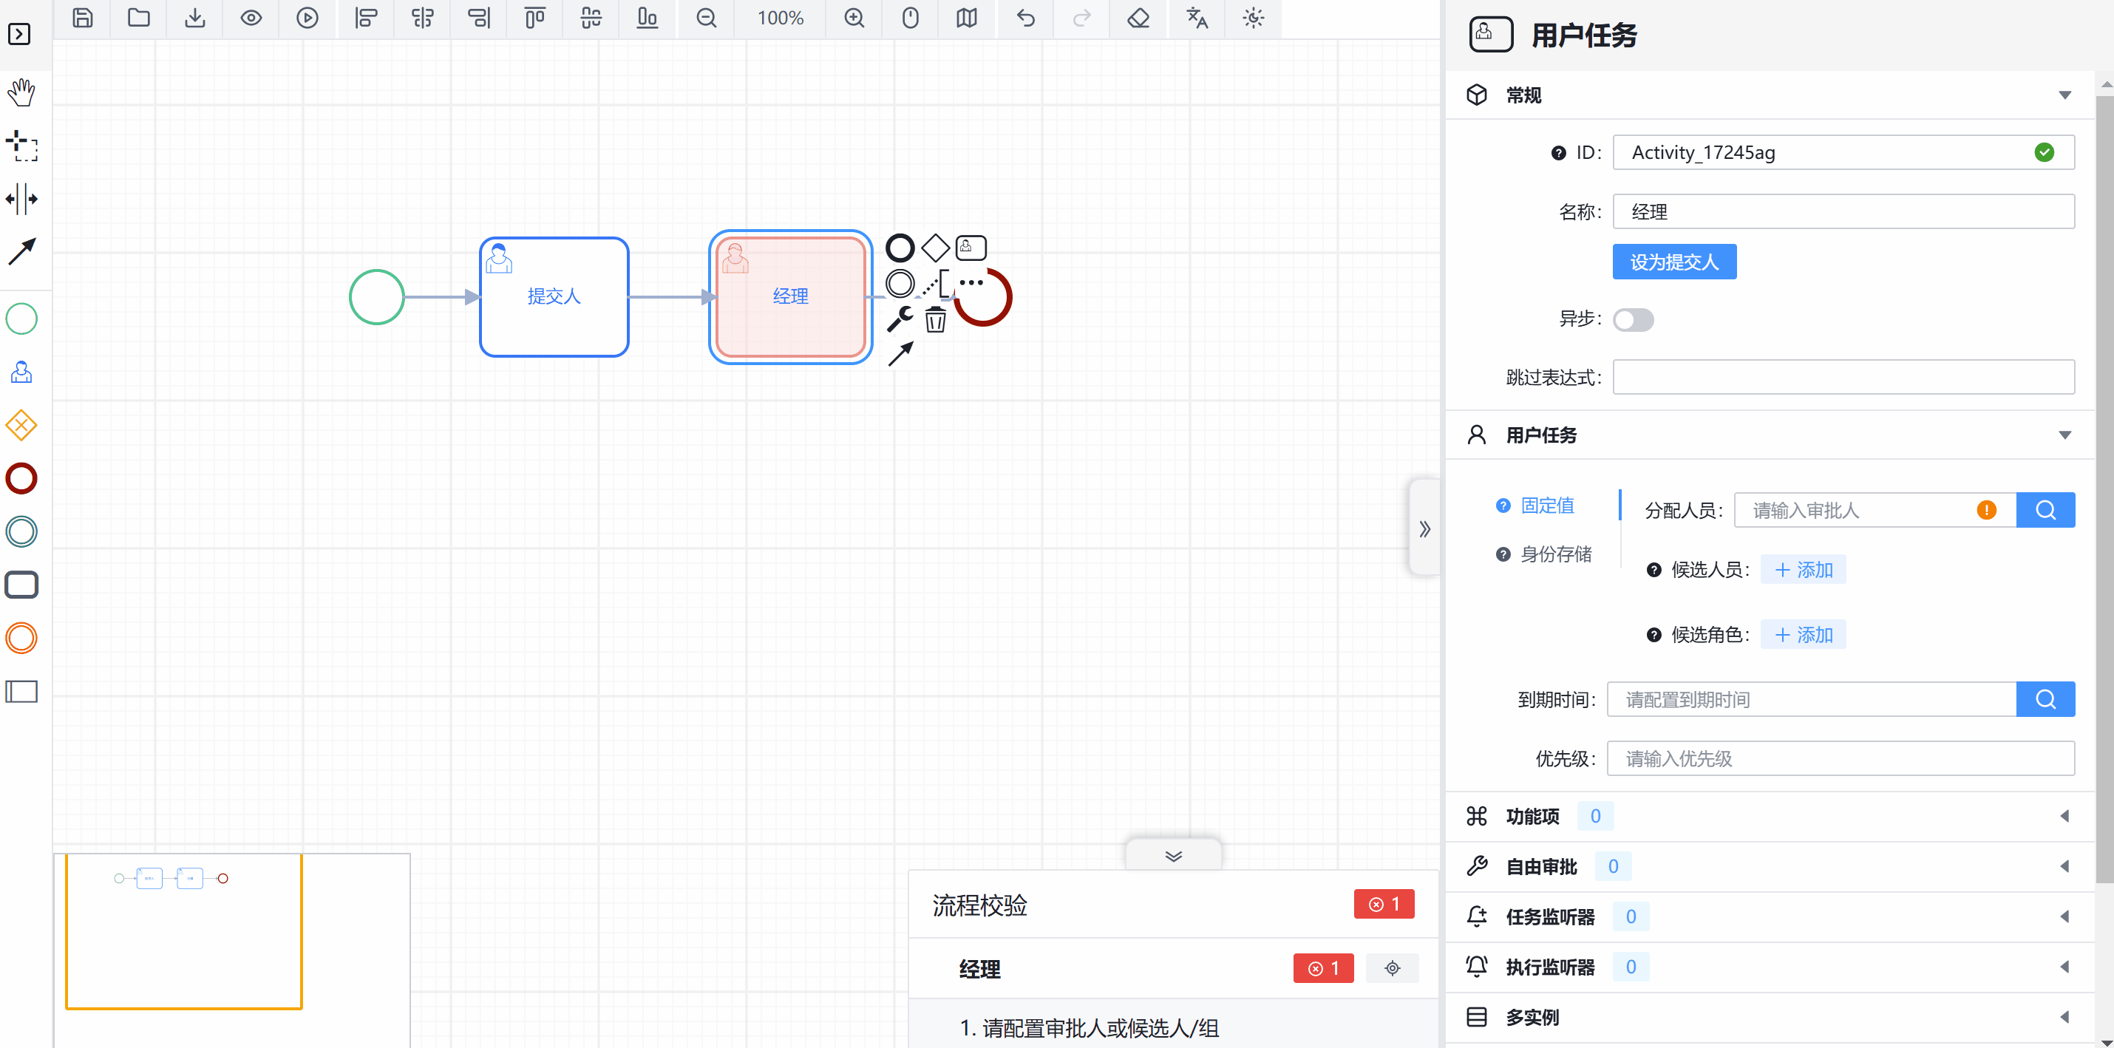Click the eraser clear icon
The image size is (2114, 1048).
point(1138,18)
